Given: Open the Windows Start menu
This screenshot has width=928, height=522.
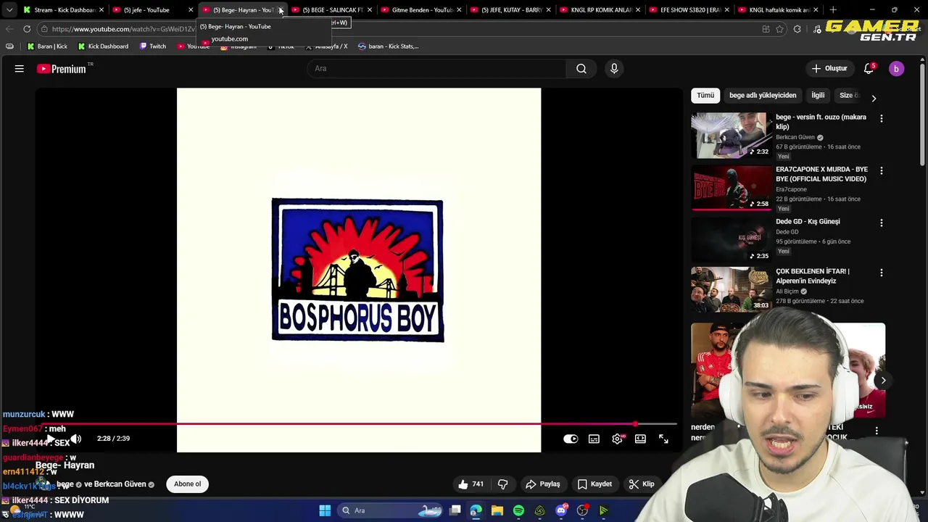Looking at the screenshot, I should 325,510.
